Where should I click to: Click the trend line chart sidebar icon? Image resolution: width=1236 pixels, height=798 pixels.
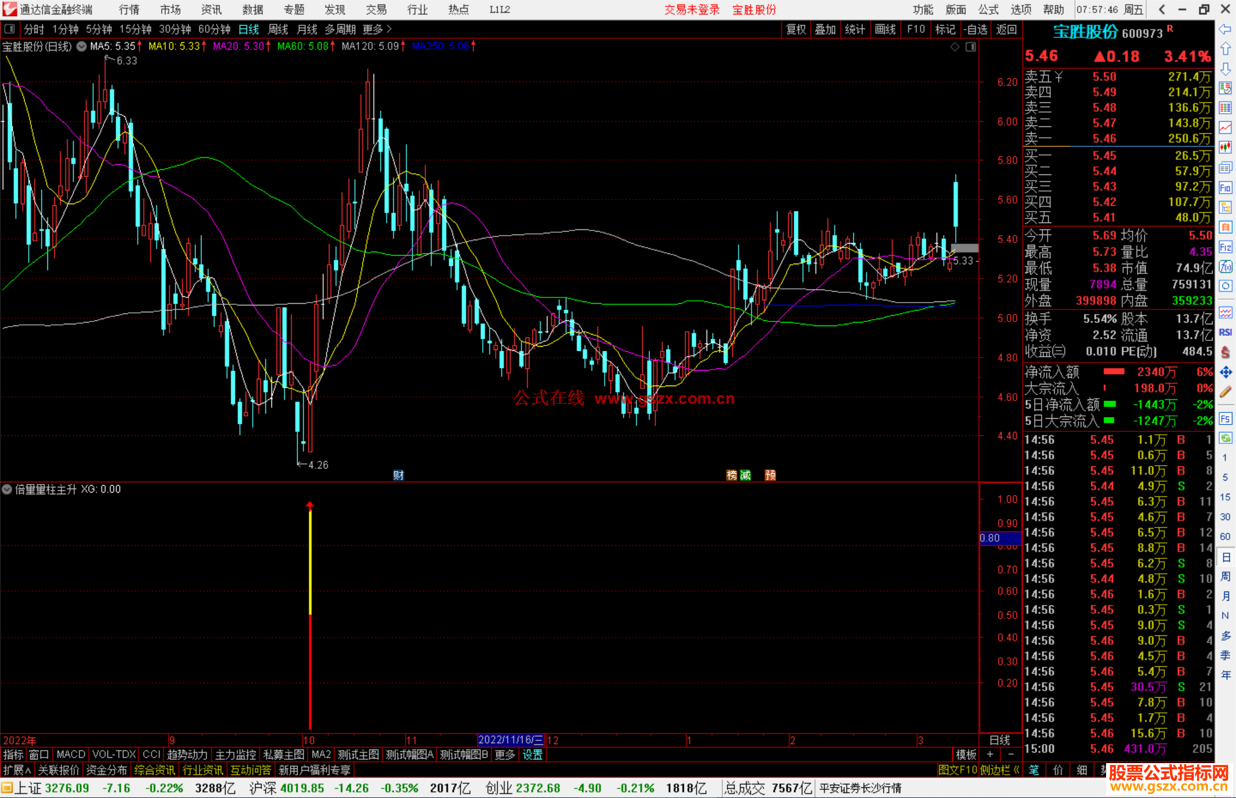pos(1225,128)
